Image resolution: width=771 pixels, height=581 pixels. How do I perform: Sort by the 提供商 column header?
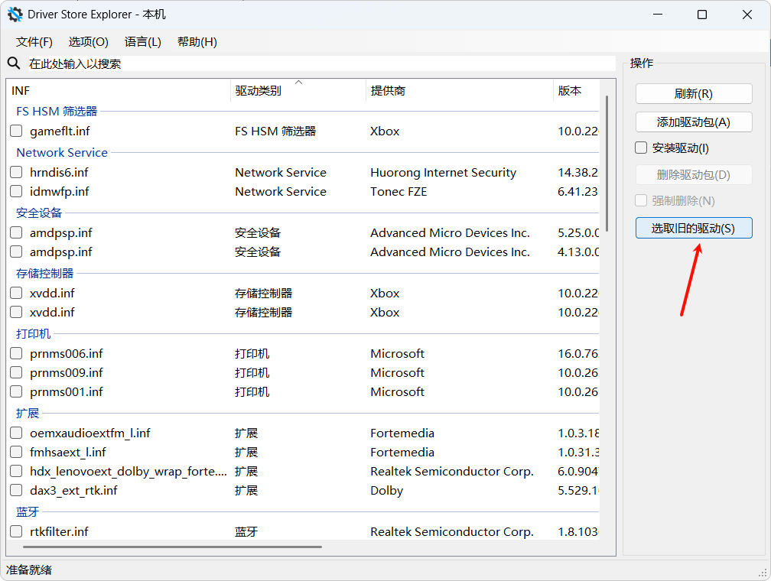pyautogui.click(x=388, y=90)
